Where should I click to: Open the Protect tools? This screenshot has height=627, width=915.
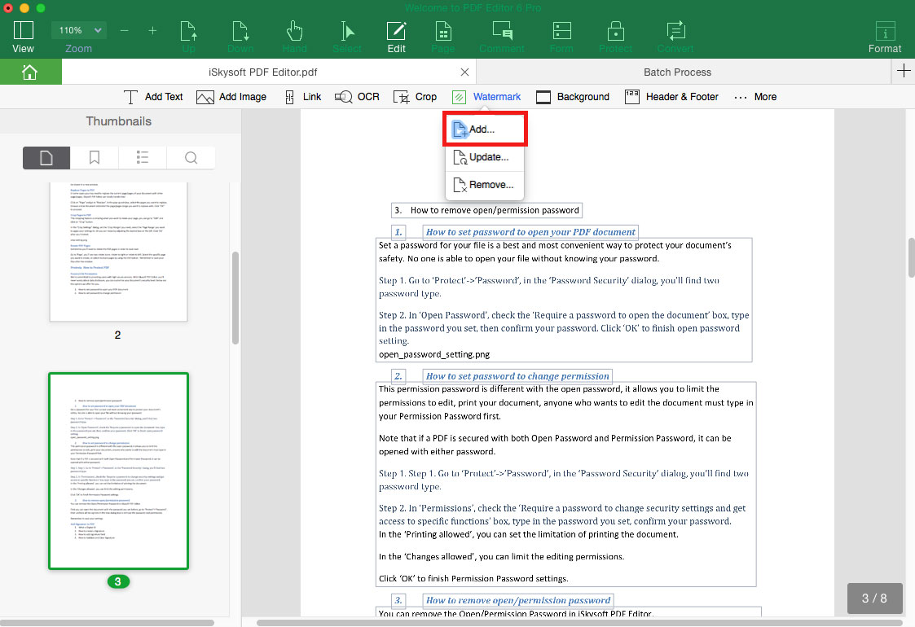[616, 37]
